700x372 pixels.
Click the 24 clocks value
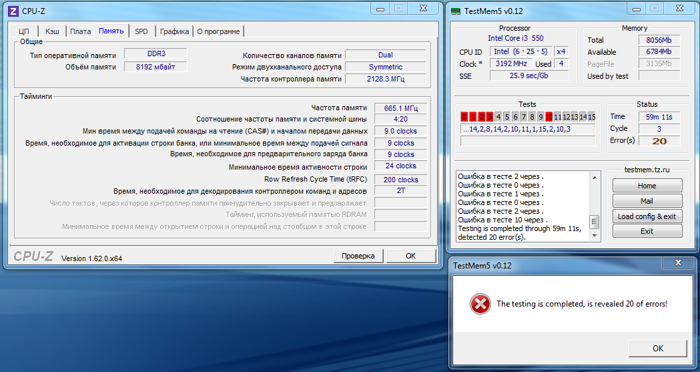[400, 166]
